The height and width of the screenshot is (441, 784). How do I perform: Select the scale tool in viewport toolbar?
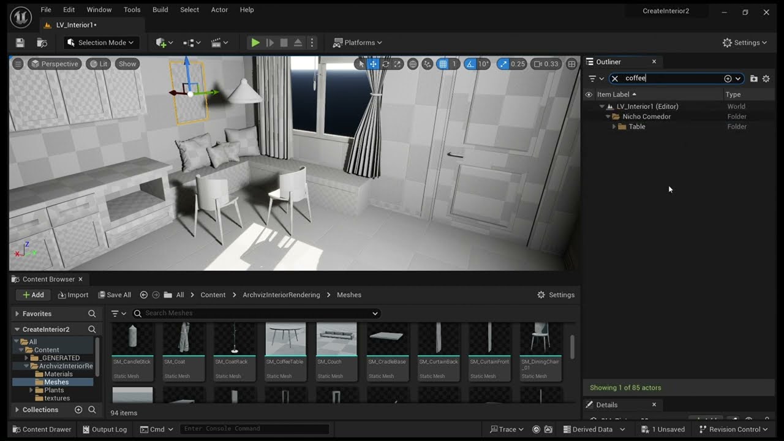tap(398, 64)
